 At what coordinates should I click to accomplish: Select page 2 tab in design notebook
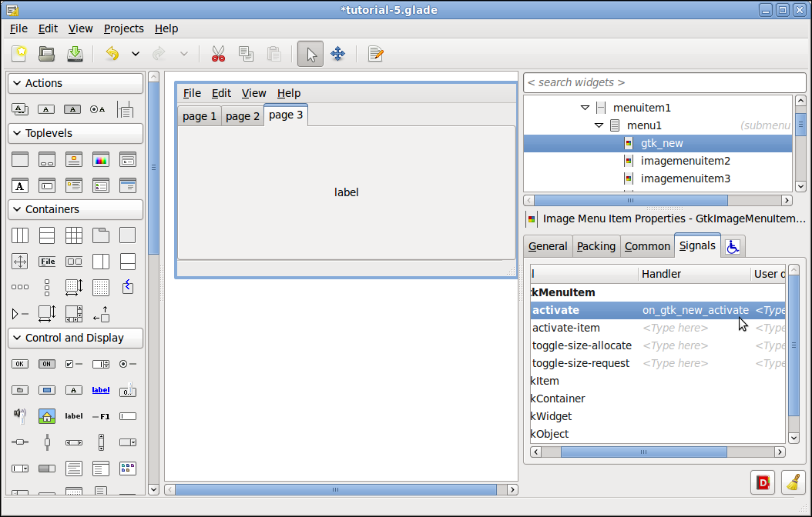point(243,116)
